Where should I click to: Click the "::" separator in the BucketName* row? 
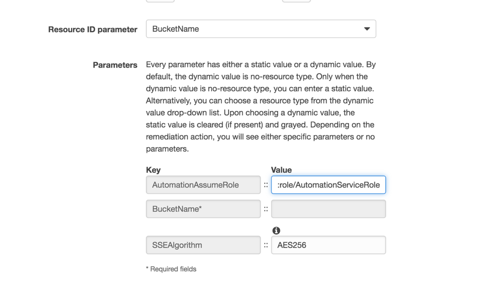tap(266, 209)
